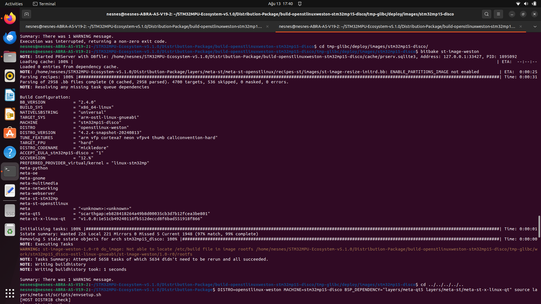Switch to the first terminal tab
The image size is (541, 304).
coord(144,26)
